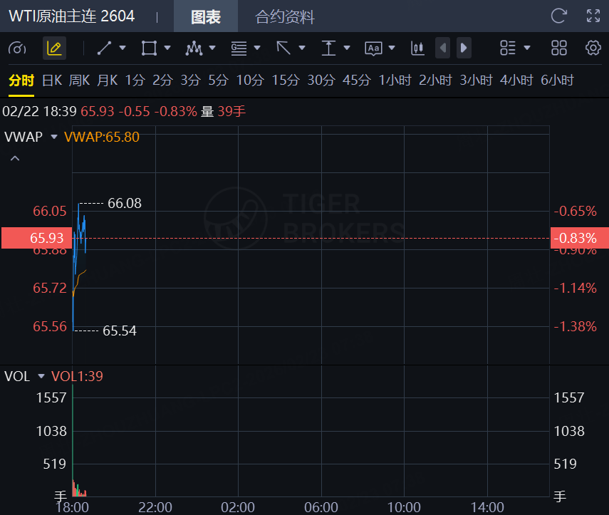Open the arrow marker dropdown arrow
Screen dimensions: 609x515
point(302,48)
